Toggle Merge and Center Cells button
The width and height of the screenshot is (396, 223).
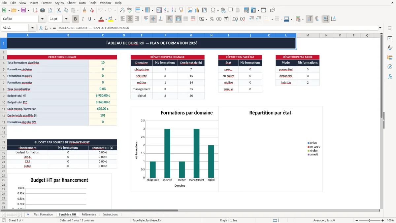178,19
